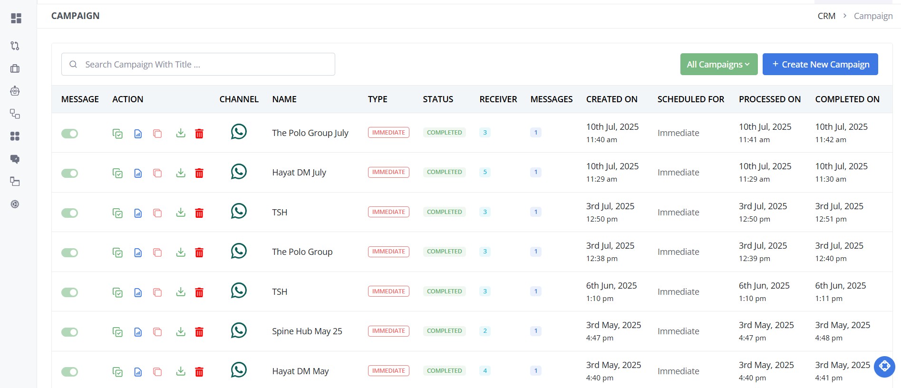This screenshot has height=388, width=901.
Task: Click the NAME column header
Action: 284,99
